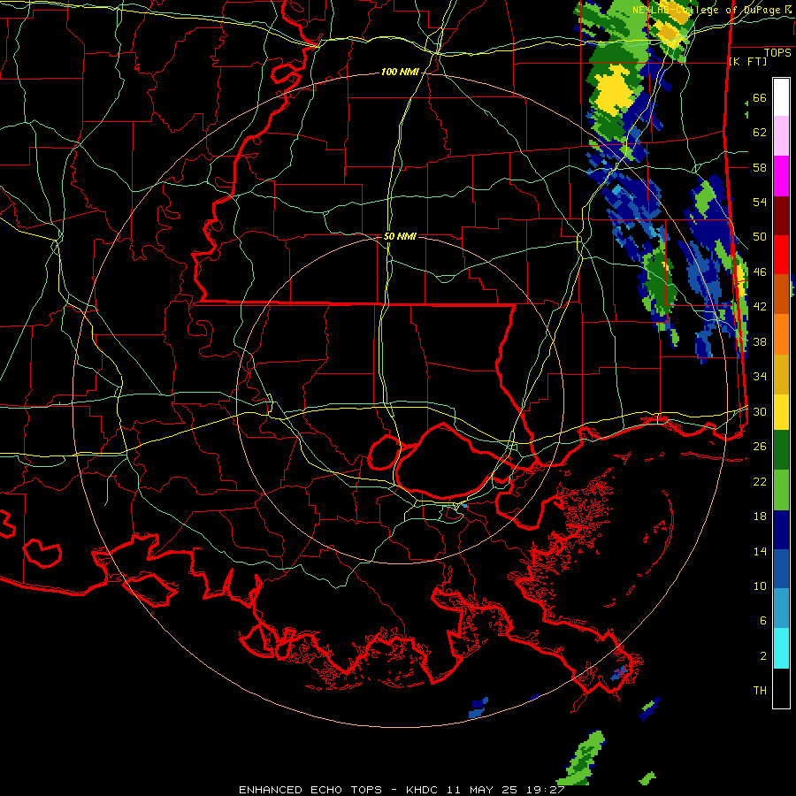Click the 'TOPS' legend title
This screenshot has width=796, height=796.
coord(777,53)
